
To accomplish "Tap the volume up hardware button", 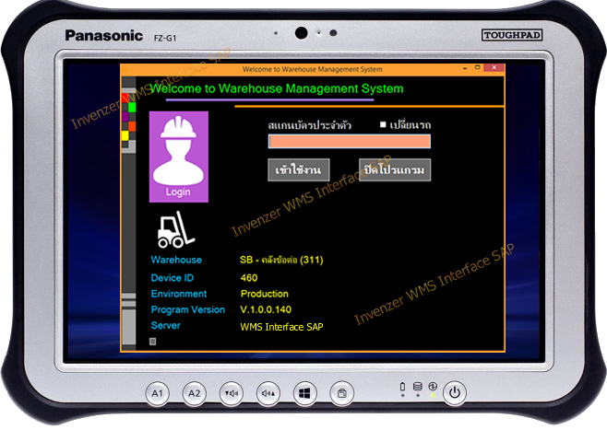I will point(268,393).
